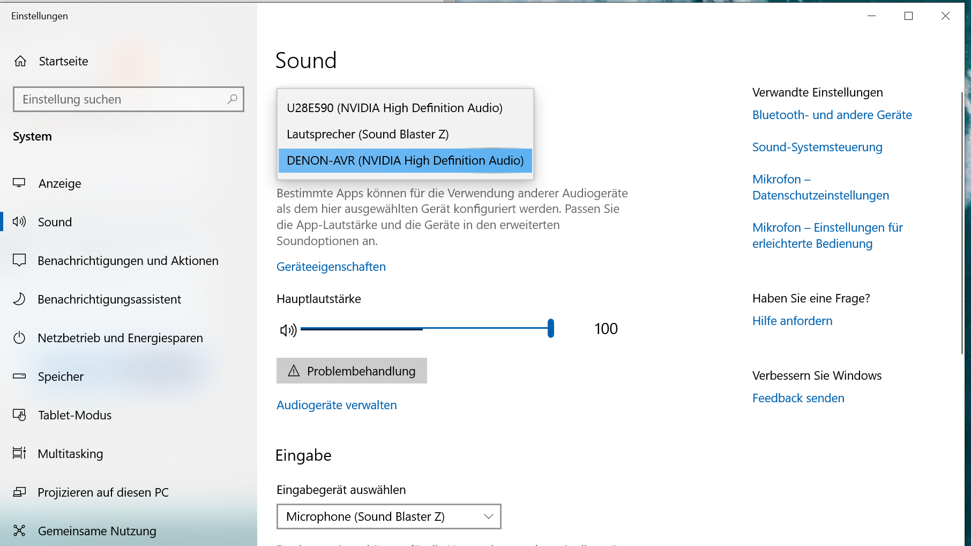The width and height of the screenshot is (971, 546).
Task: Click the Anzeige monitor icon
Action: [19, 183]
